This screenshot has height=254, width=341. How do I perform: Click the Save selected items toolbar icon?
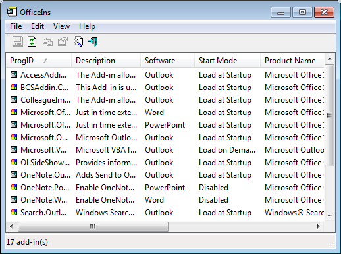[x=18, y=41]
